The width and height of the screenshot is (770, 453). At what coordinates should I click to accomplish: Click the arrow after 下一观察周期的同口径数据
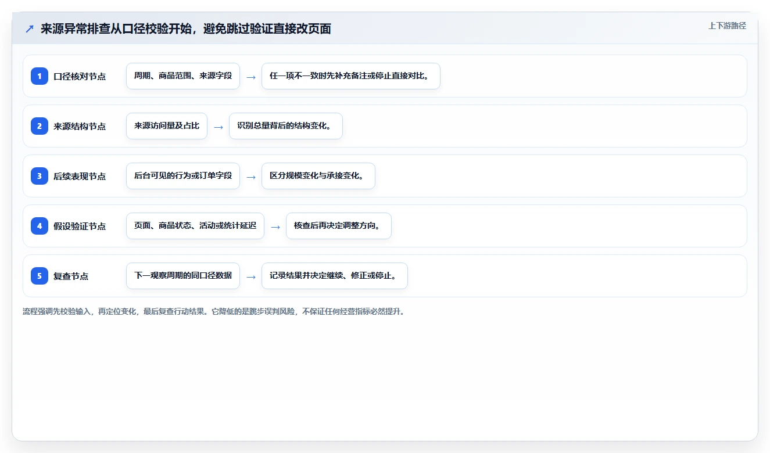coord(251,276)
